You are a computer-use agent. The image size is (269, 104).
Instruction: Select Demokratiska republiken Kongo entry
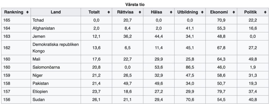(56, 48)
